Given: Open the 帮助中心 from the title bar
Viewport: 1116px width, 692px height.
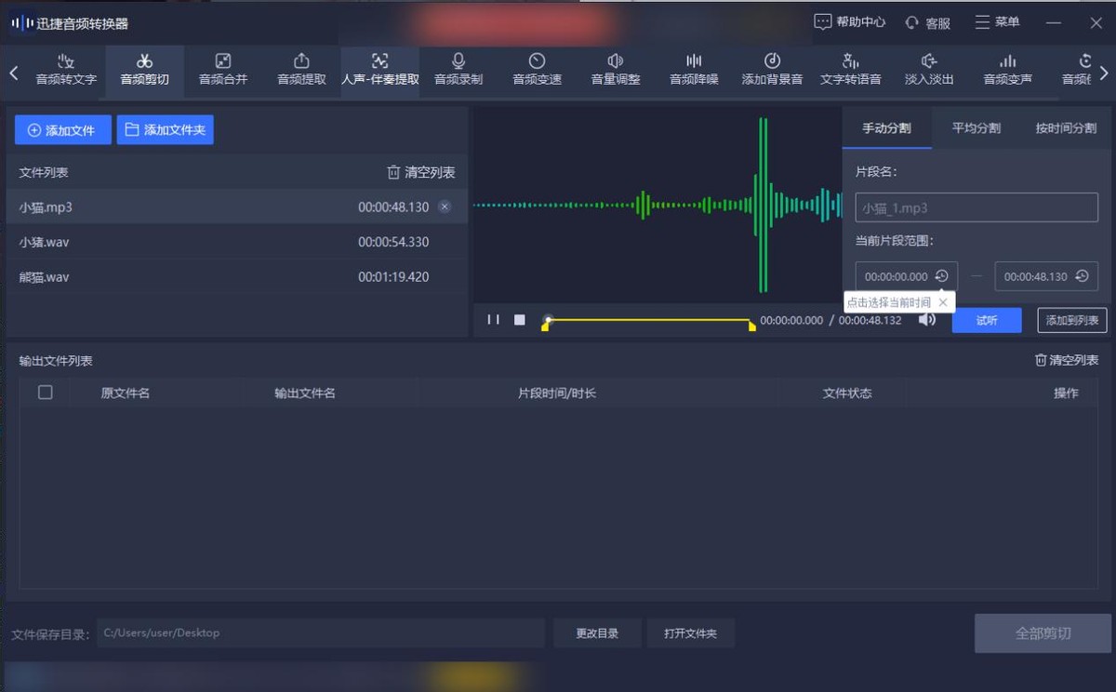Looking at the screenshot, I should pos(849,21).
